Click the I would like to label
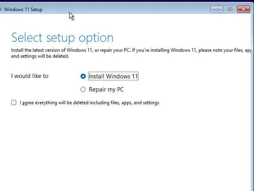Image resolution: width=254 pixels, height=191 pixels. [30, 76]
